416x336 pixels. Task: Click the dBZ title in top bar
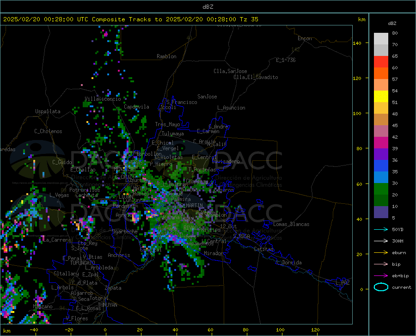click(208, 7)
